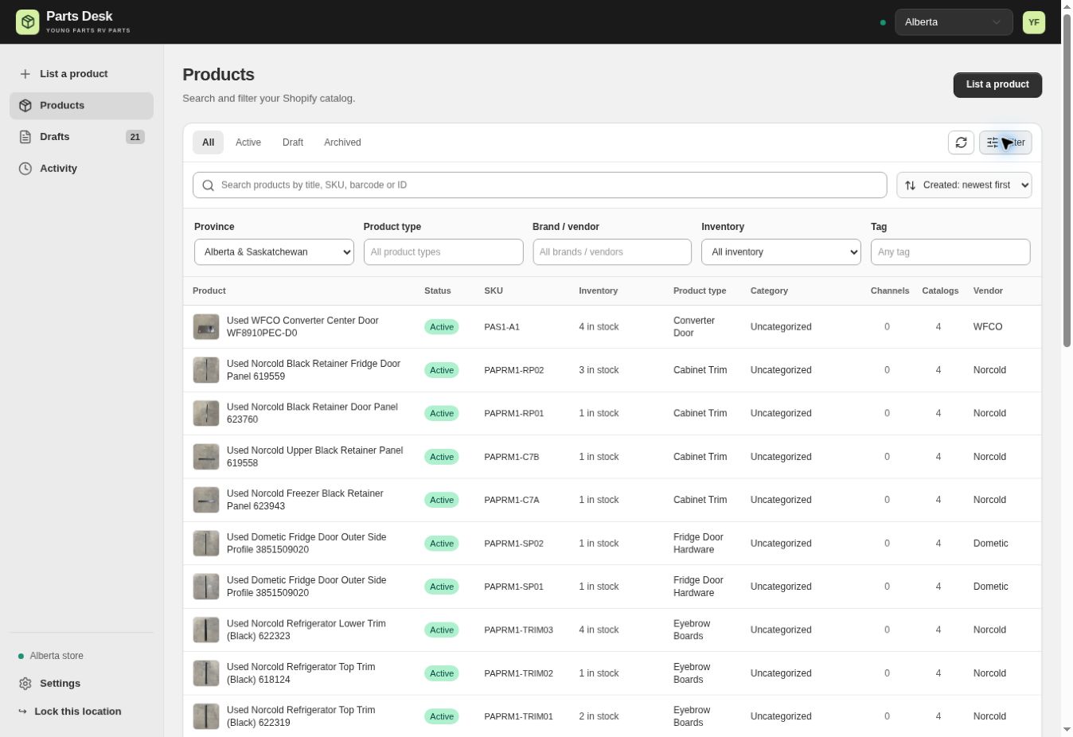Click the refresh products icon button
Screen dimensions: 1073x737
(961, 142)
